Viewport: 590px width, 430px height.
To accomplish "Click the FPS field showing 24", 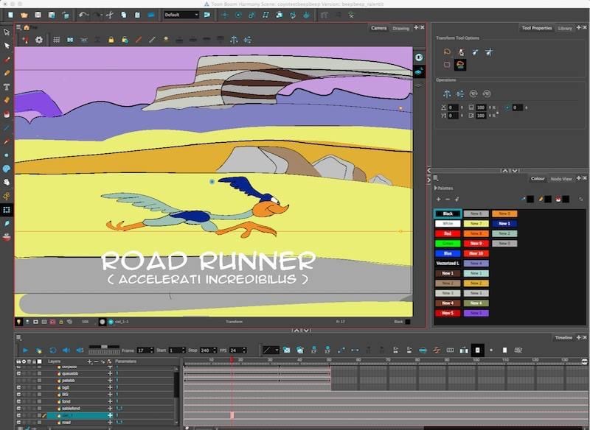I will (x=235, y=350).
